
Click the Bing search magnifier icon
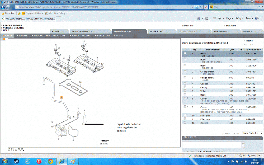258,7
